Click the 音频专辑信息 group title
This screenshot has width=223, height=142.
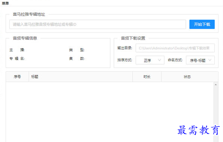click(25, 38)
